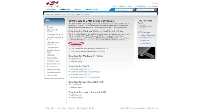Open MCU Parametric Search under Find Products Fast
The height and width of the screenshot is (111, 202).
[x=146, y=27]
